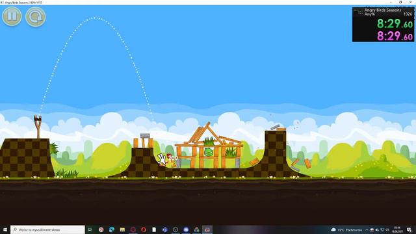Open Task View from the taskbar
The height and width of the screenshot is (234, 416).
90,229
